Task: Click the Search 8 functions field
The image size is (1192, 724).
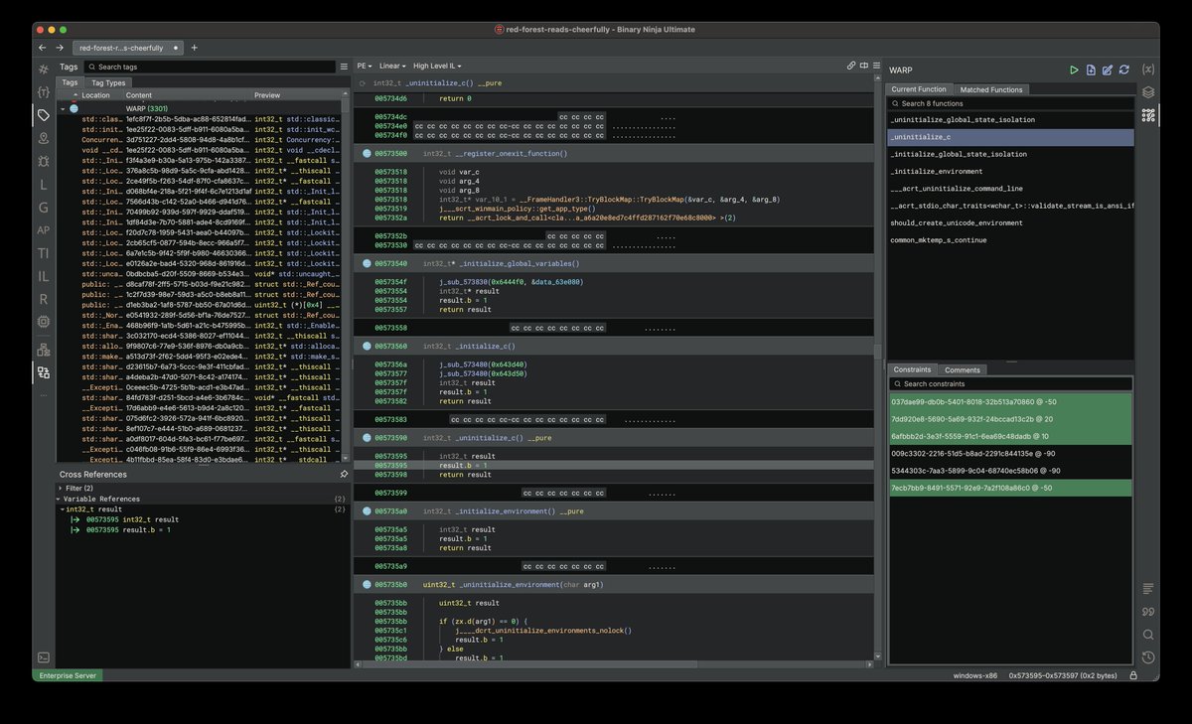Action: [x=1010, y=103]
